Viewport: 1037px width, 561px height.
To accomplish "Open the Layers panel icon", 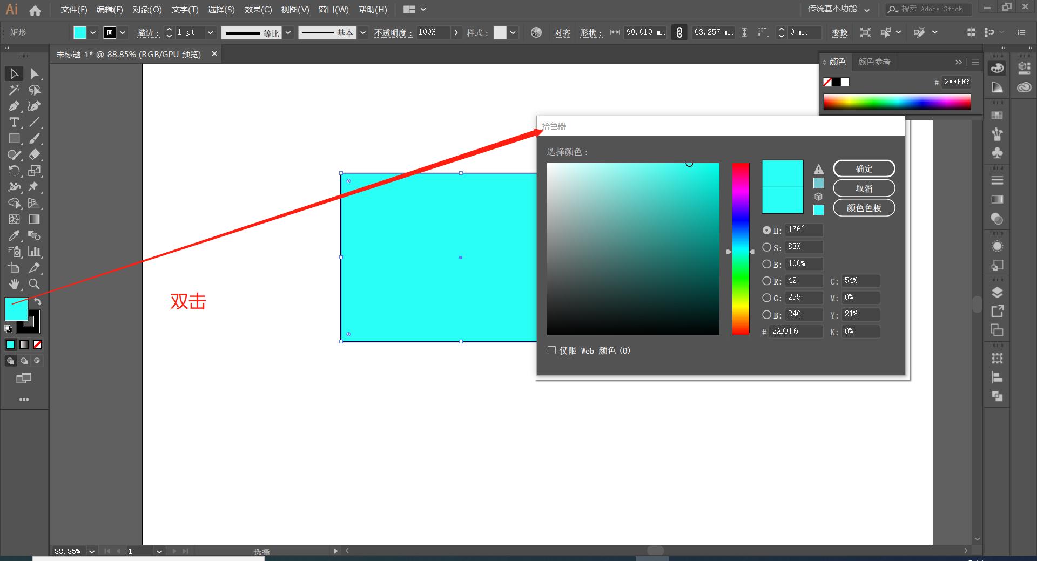I will coord(997,293).
